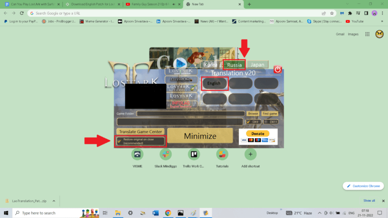Open Google apps grid icon

[366, 34]
